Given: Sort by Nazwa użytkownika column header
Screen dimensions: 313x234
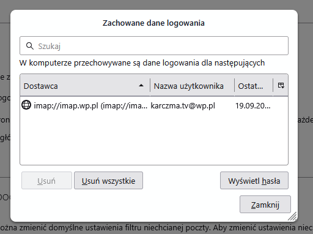Looking at the screenshot, I should click(192, 86).
